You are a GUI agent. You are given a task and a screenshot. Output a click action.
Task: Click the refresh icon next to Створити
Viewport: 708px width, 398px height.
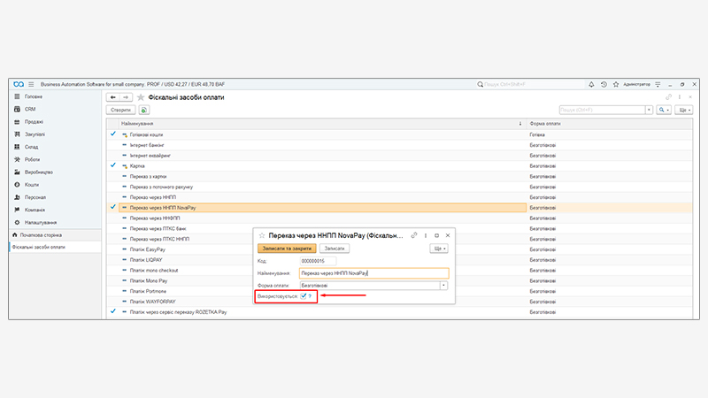pyautogui.click(x=143, y=110)
